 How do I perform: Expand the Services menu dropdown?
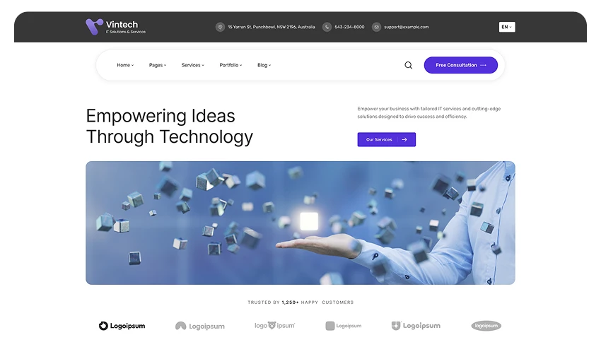(193, 65)
